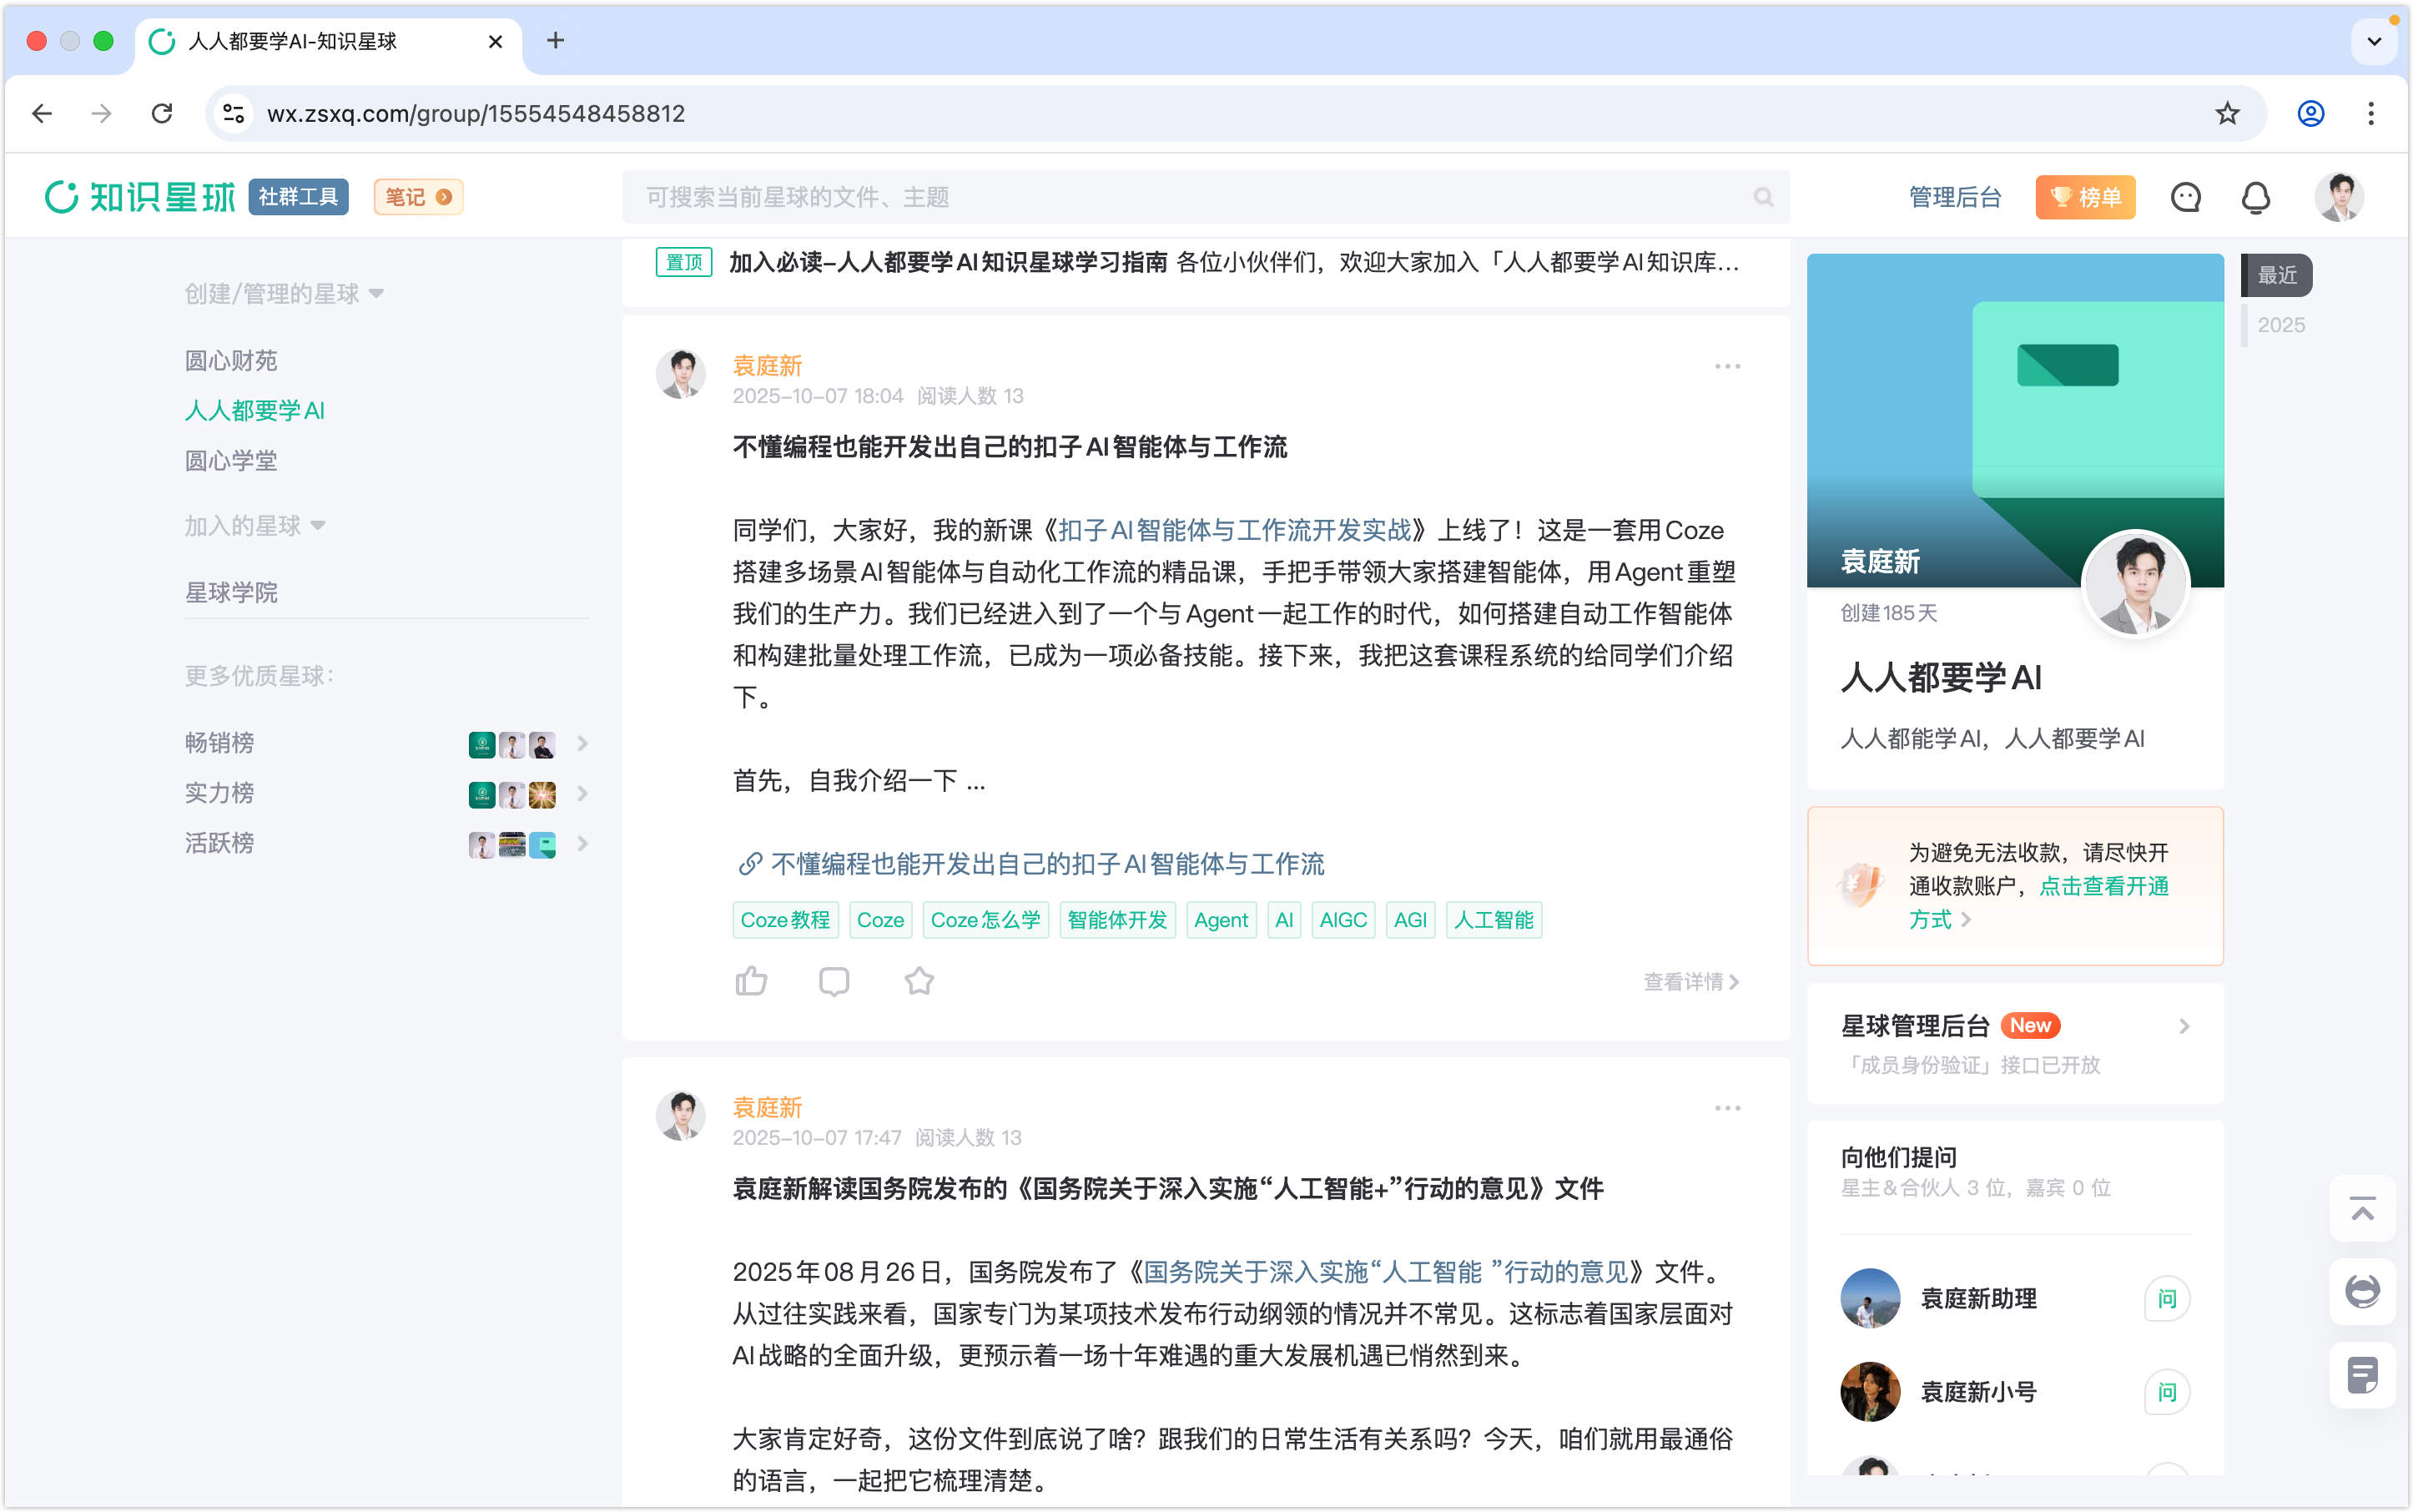
Task: Click the search magnifier icon
Action: click(1763, 197)
